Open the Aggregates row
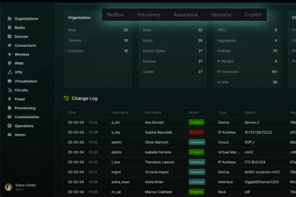 click(247, 40)
